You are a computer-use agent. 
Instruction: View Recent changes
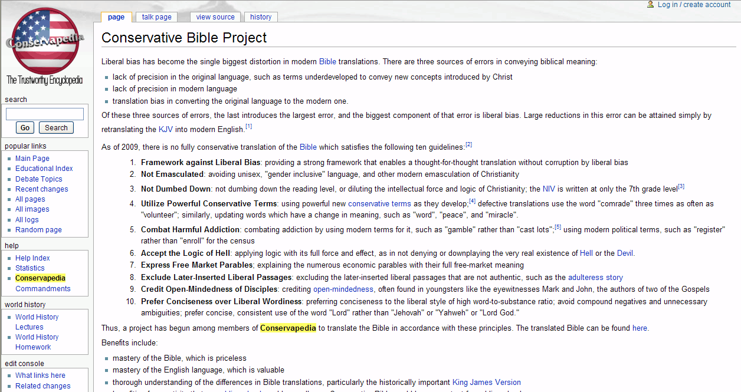[x=42, y=189]
